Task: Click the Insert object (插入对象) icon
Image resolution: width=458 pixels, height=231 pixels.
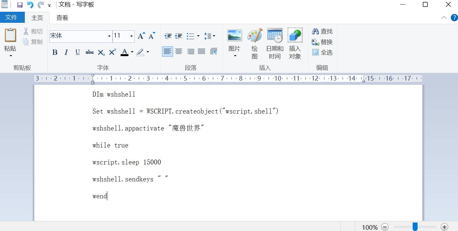Action: point(295,36)
